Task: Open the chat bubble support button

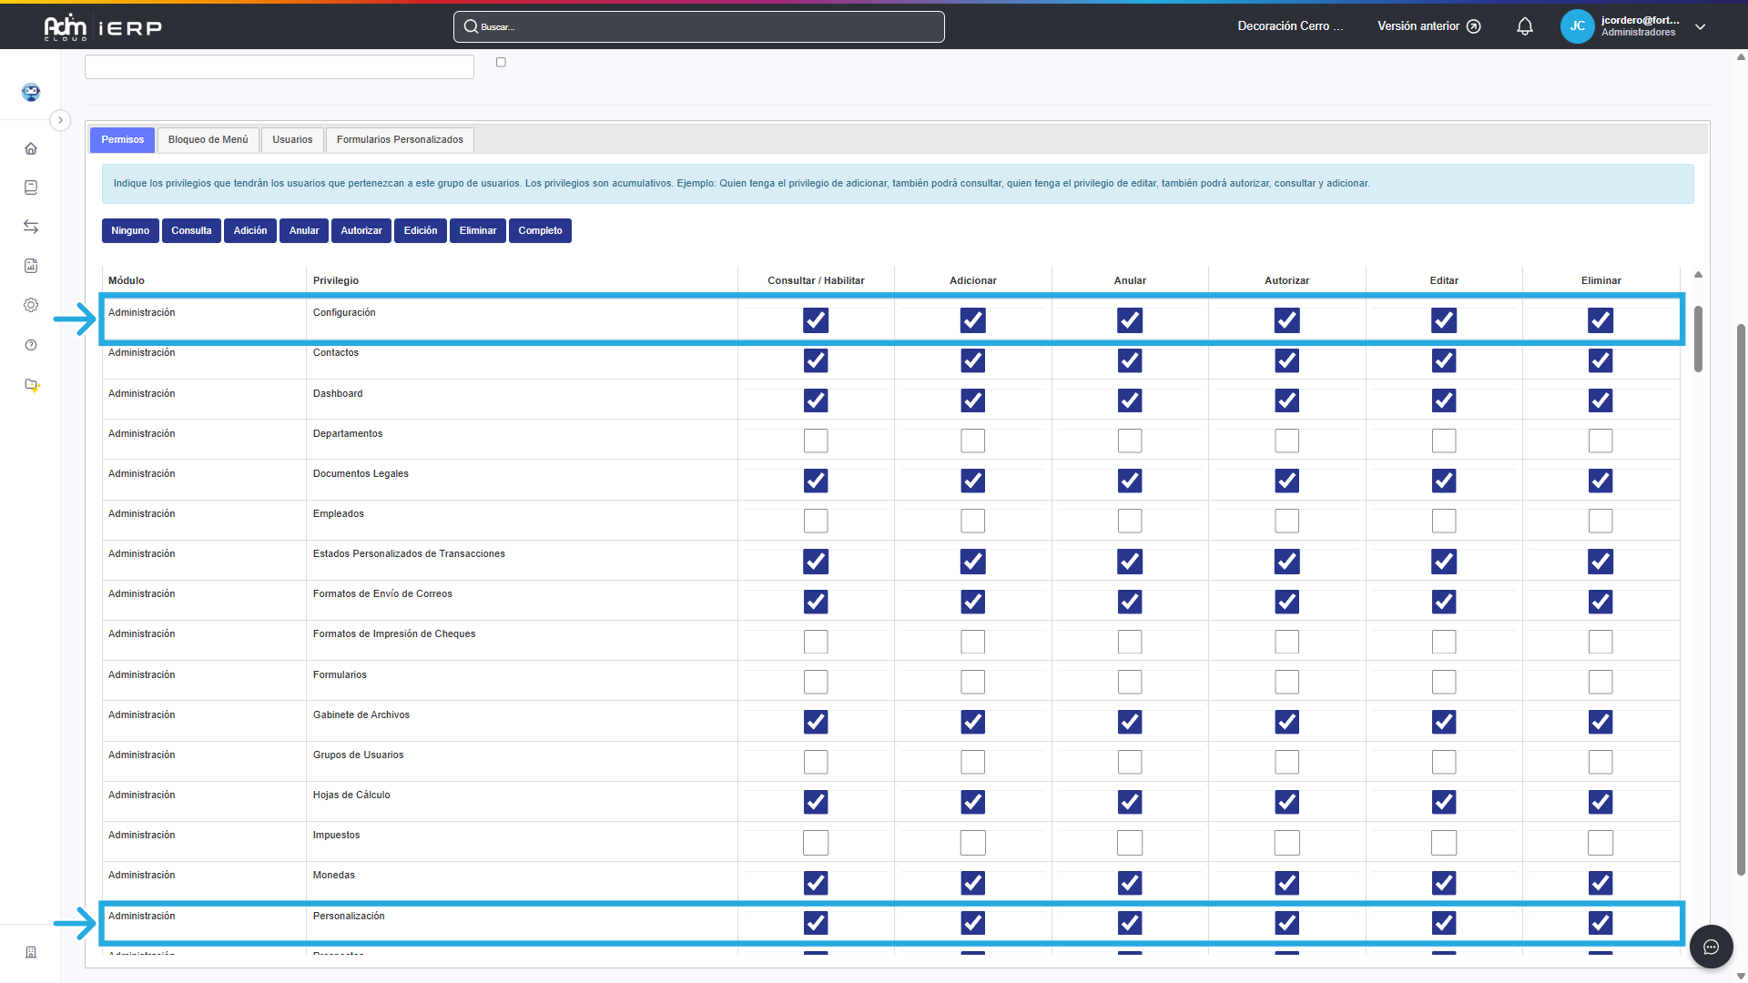Action: 1711,947
